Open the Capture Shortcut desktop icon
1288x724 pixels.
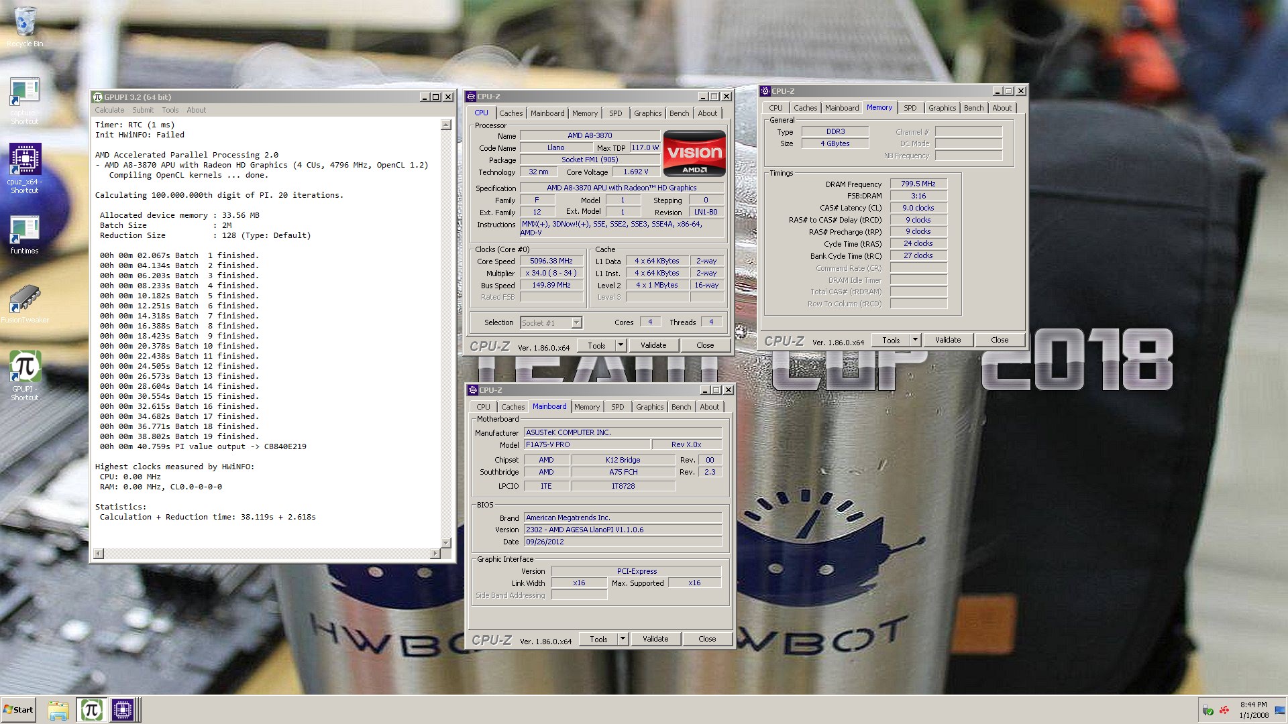25,101
